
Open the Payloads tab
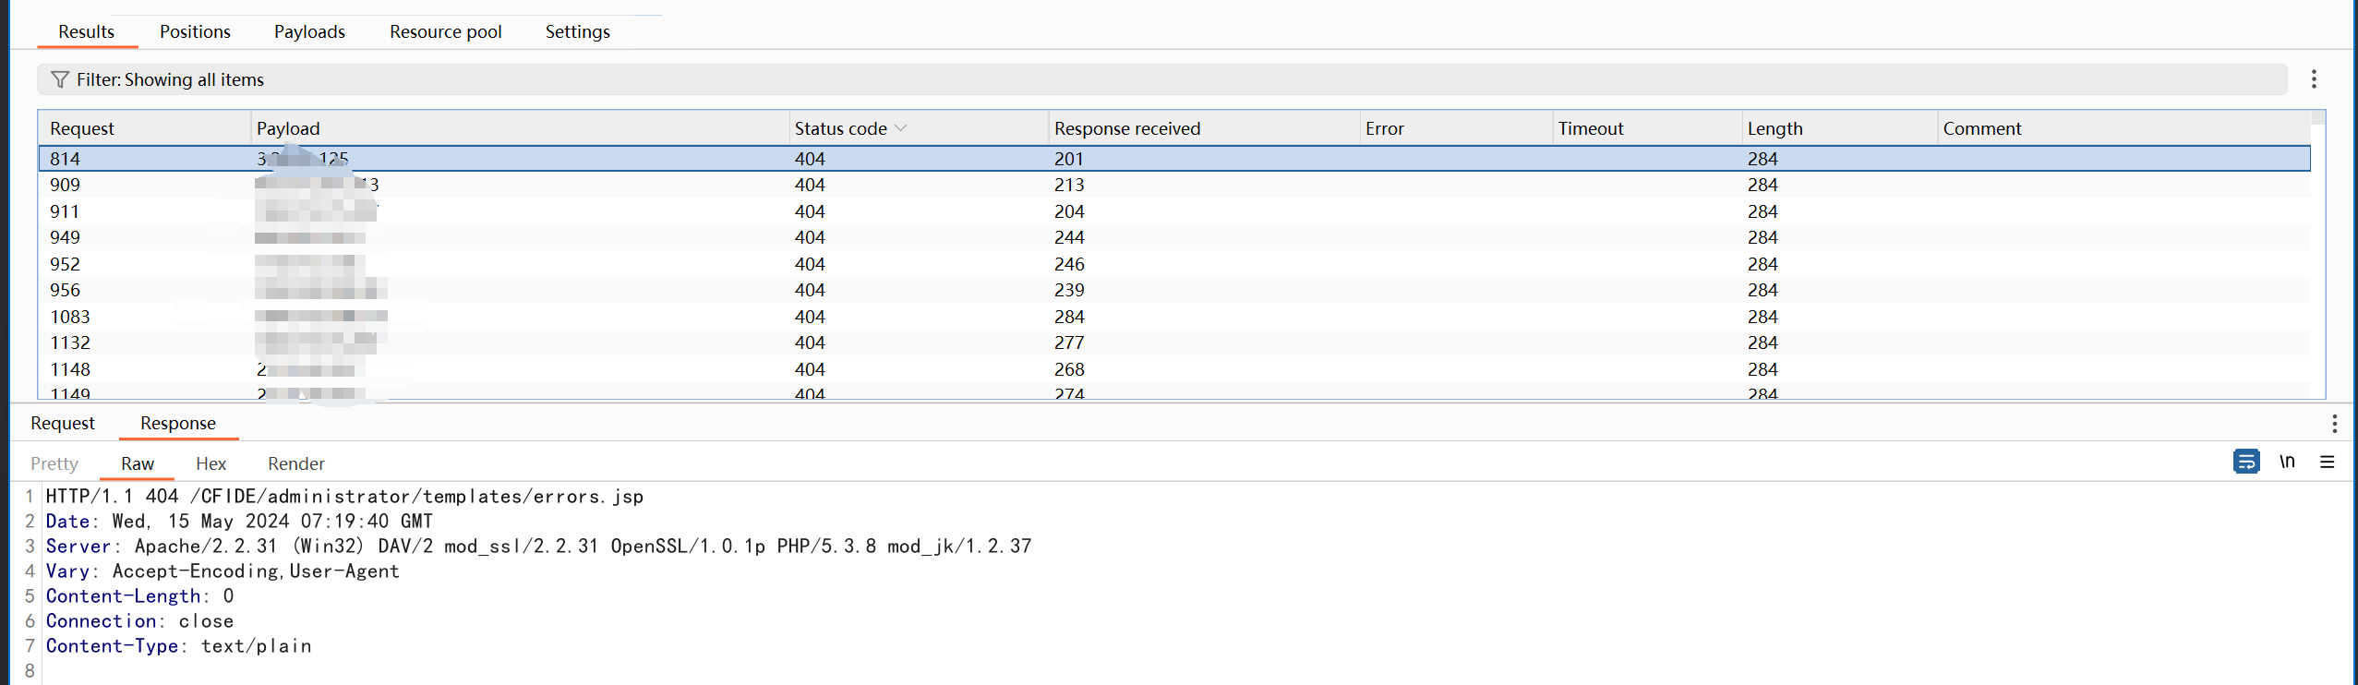click(x=309, y=31)
